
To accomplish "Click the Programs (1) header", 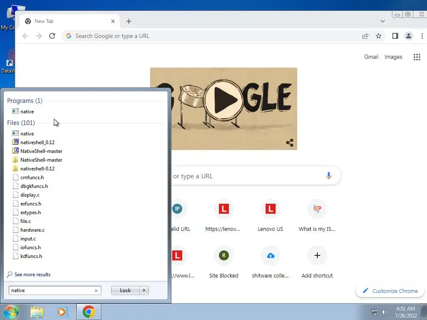I will pos(25,101).
